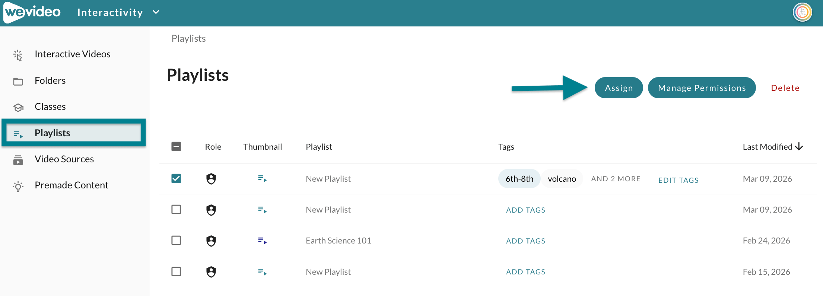
Task: Click role shield icon in Earth Science 101 row
Action: (211, 241)
